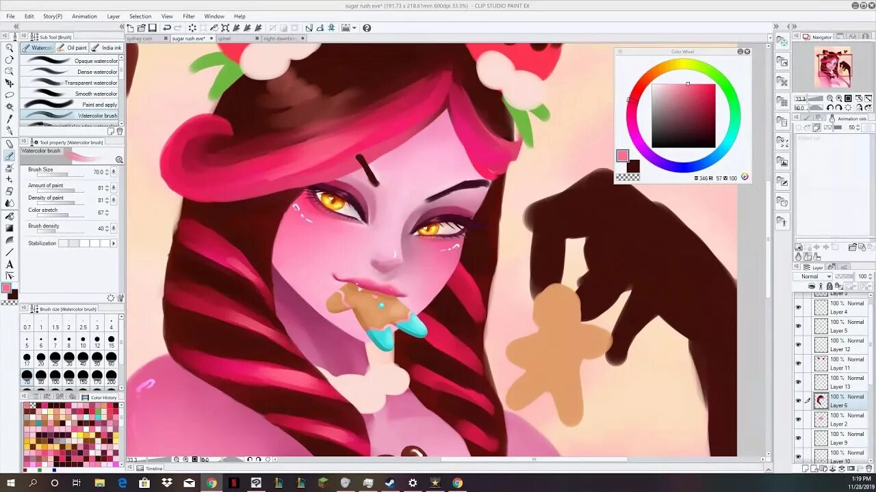The image size is (876, 492).
Task: Collapse left panel with double chevron
Action: coord(16,27)
